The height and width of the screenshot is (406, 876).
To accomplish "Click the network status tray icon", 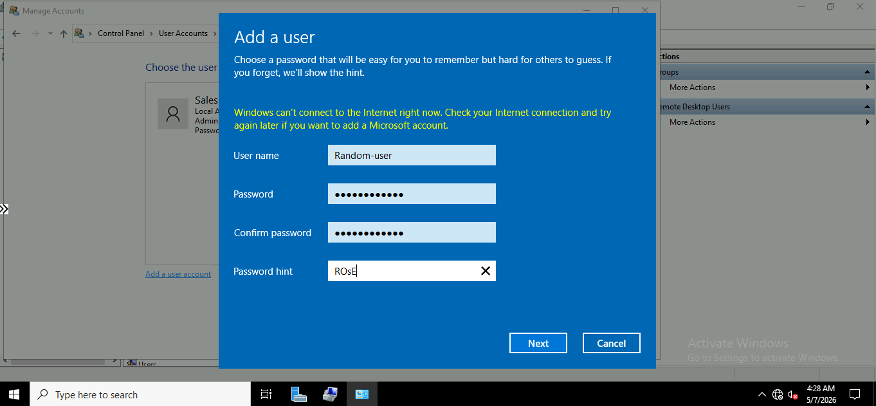I will pyautogui.click(x=778, y=394).
